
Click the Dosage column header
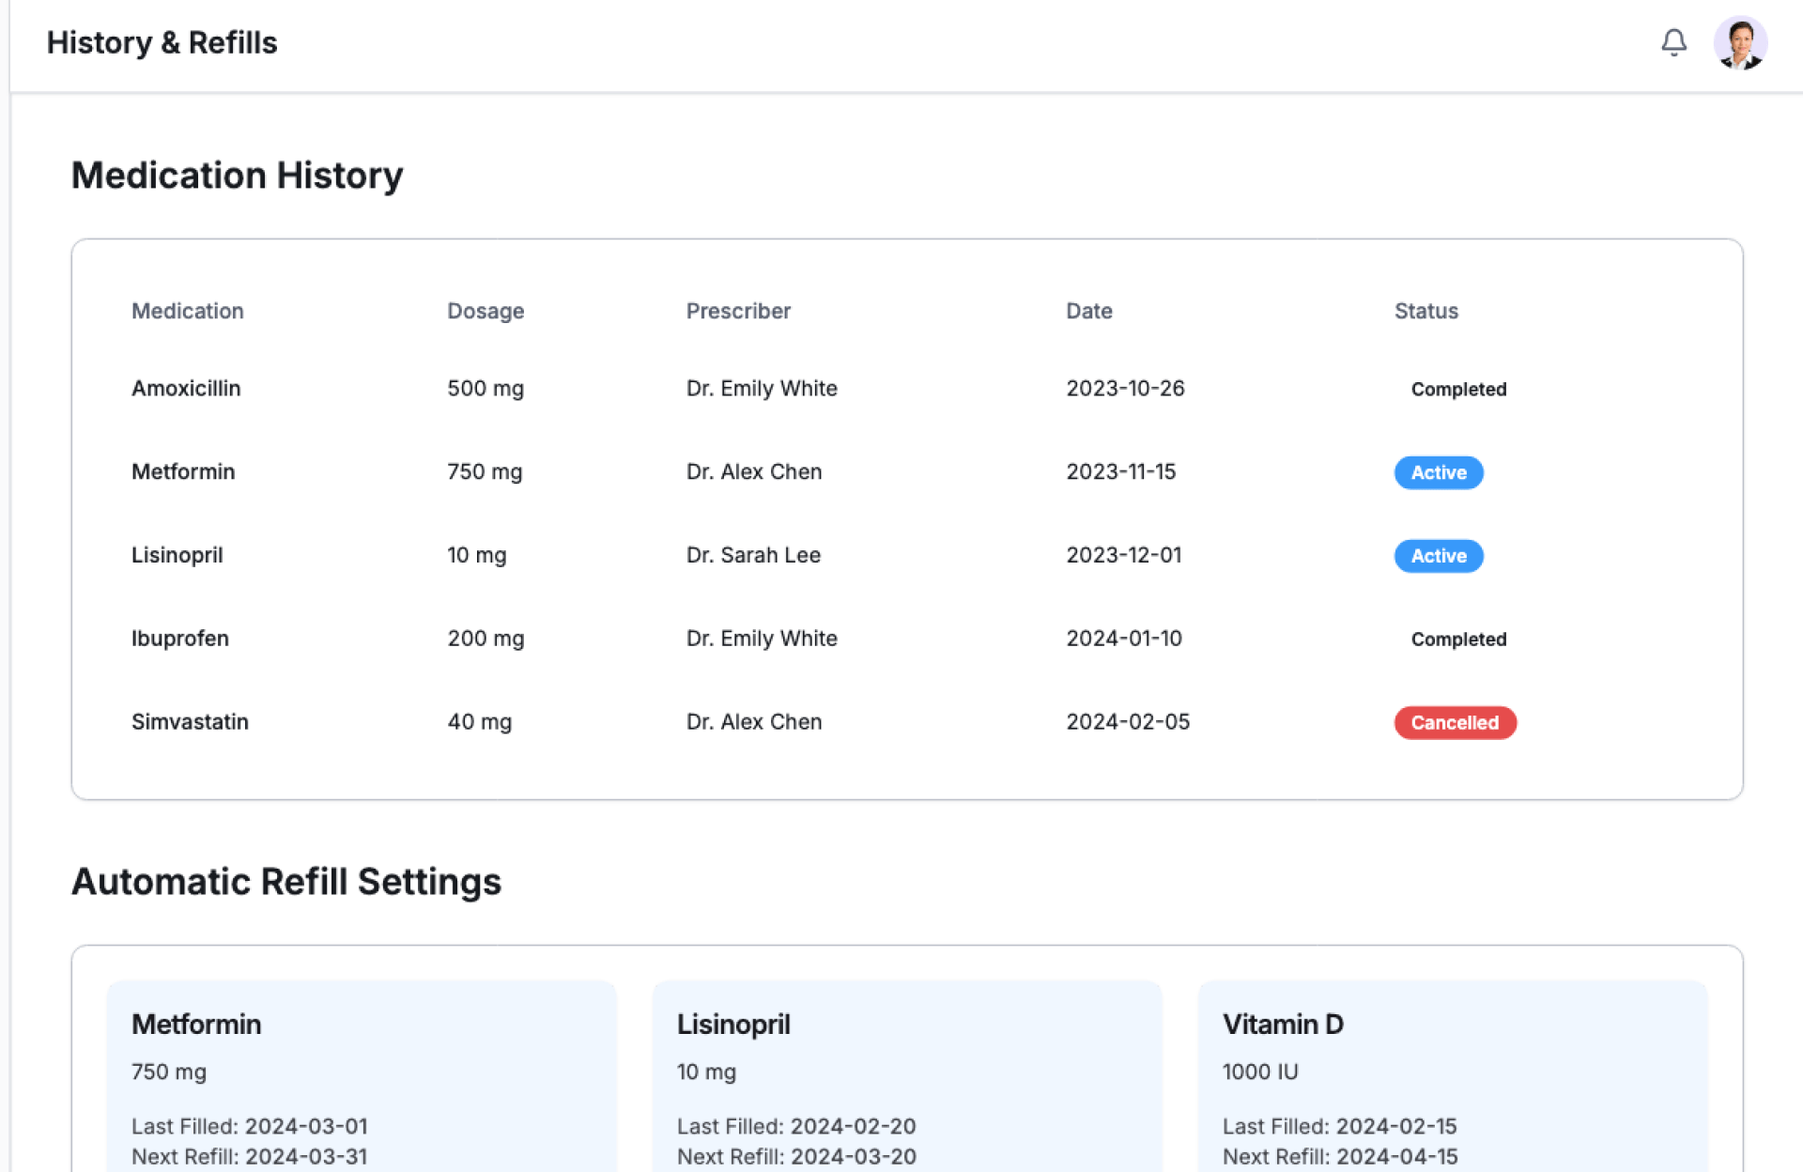[485, 311]
